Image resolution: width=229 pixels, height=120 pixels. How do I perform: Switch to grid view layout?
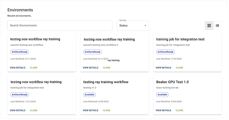[x=209, y=26]
